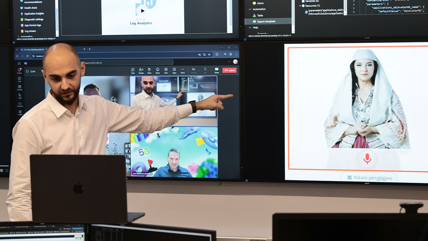This screenshot has width=428, height=241.
Task: Open a new browser tab
Action: 90,49
